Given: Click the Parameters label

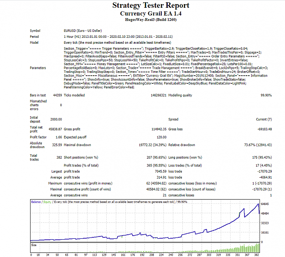Looking at the screenshot, I should [x=38, y=68].
